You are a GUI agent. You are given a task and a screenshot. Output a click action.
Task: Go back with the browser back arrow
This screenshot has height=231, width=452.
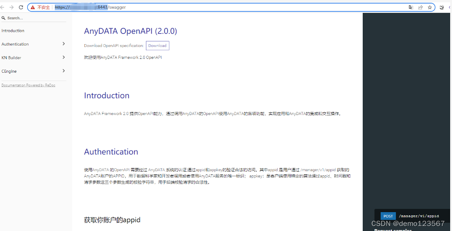(2, 7)
